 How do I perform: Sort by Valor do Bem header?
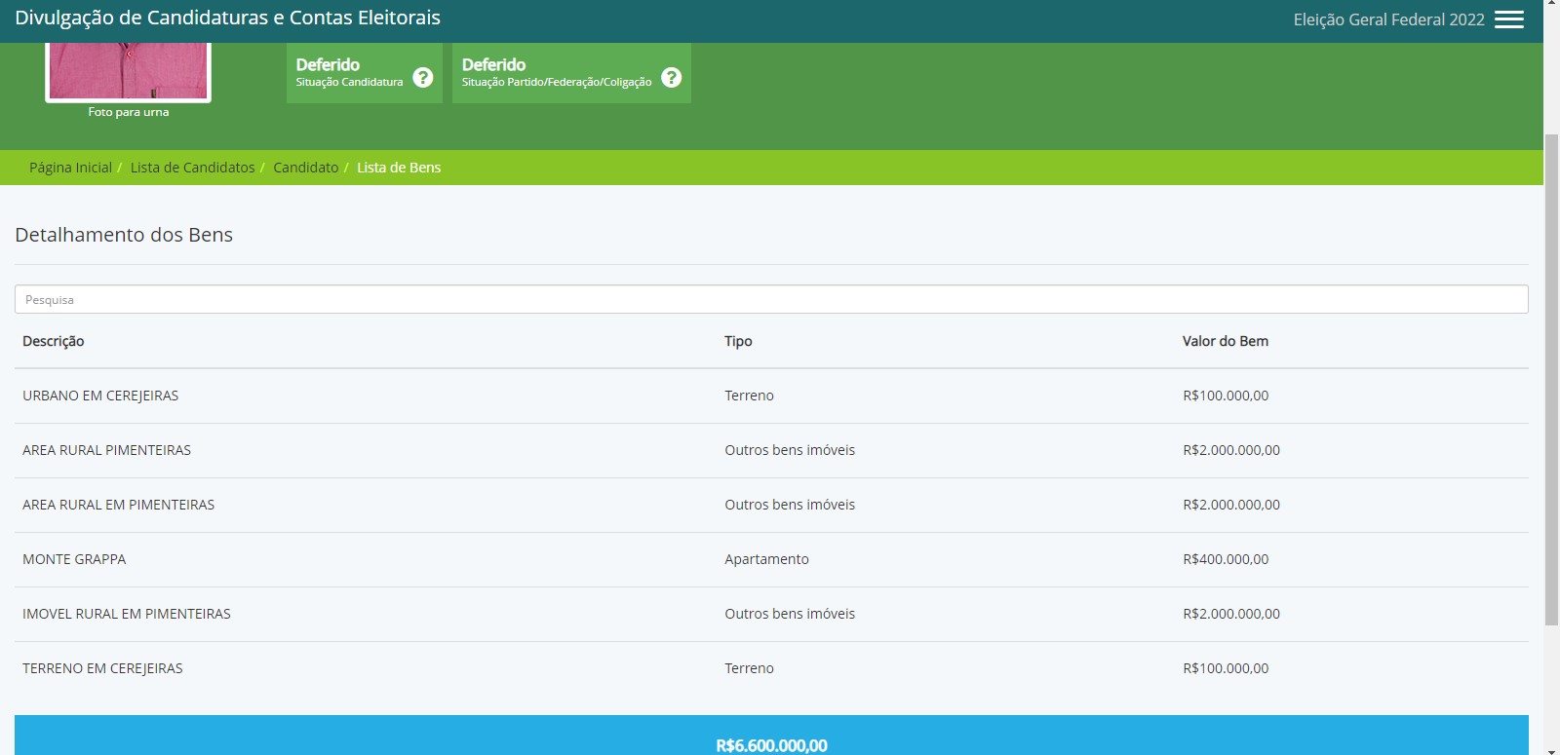click(1225, 341)
